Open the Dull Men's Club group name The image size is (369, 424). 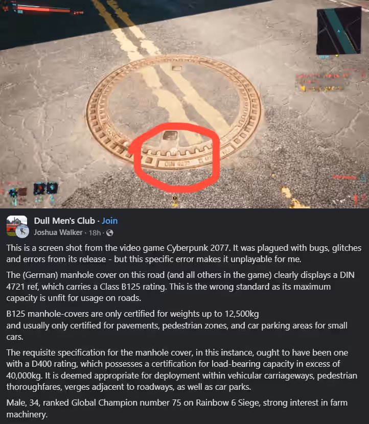[64, 221]
